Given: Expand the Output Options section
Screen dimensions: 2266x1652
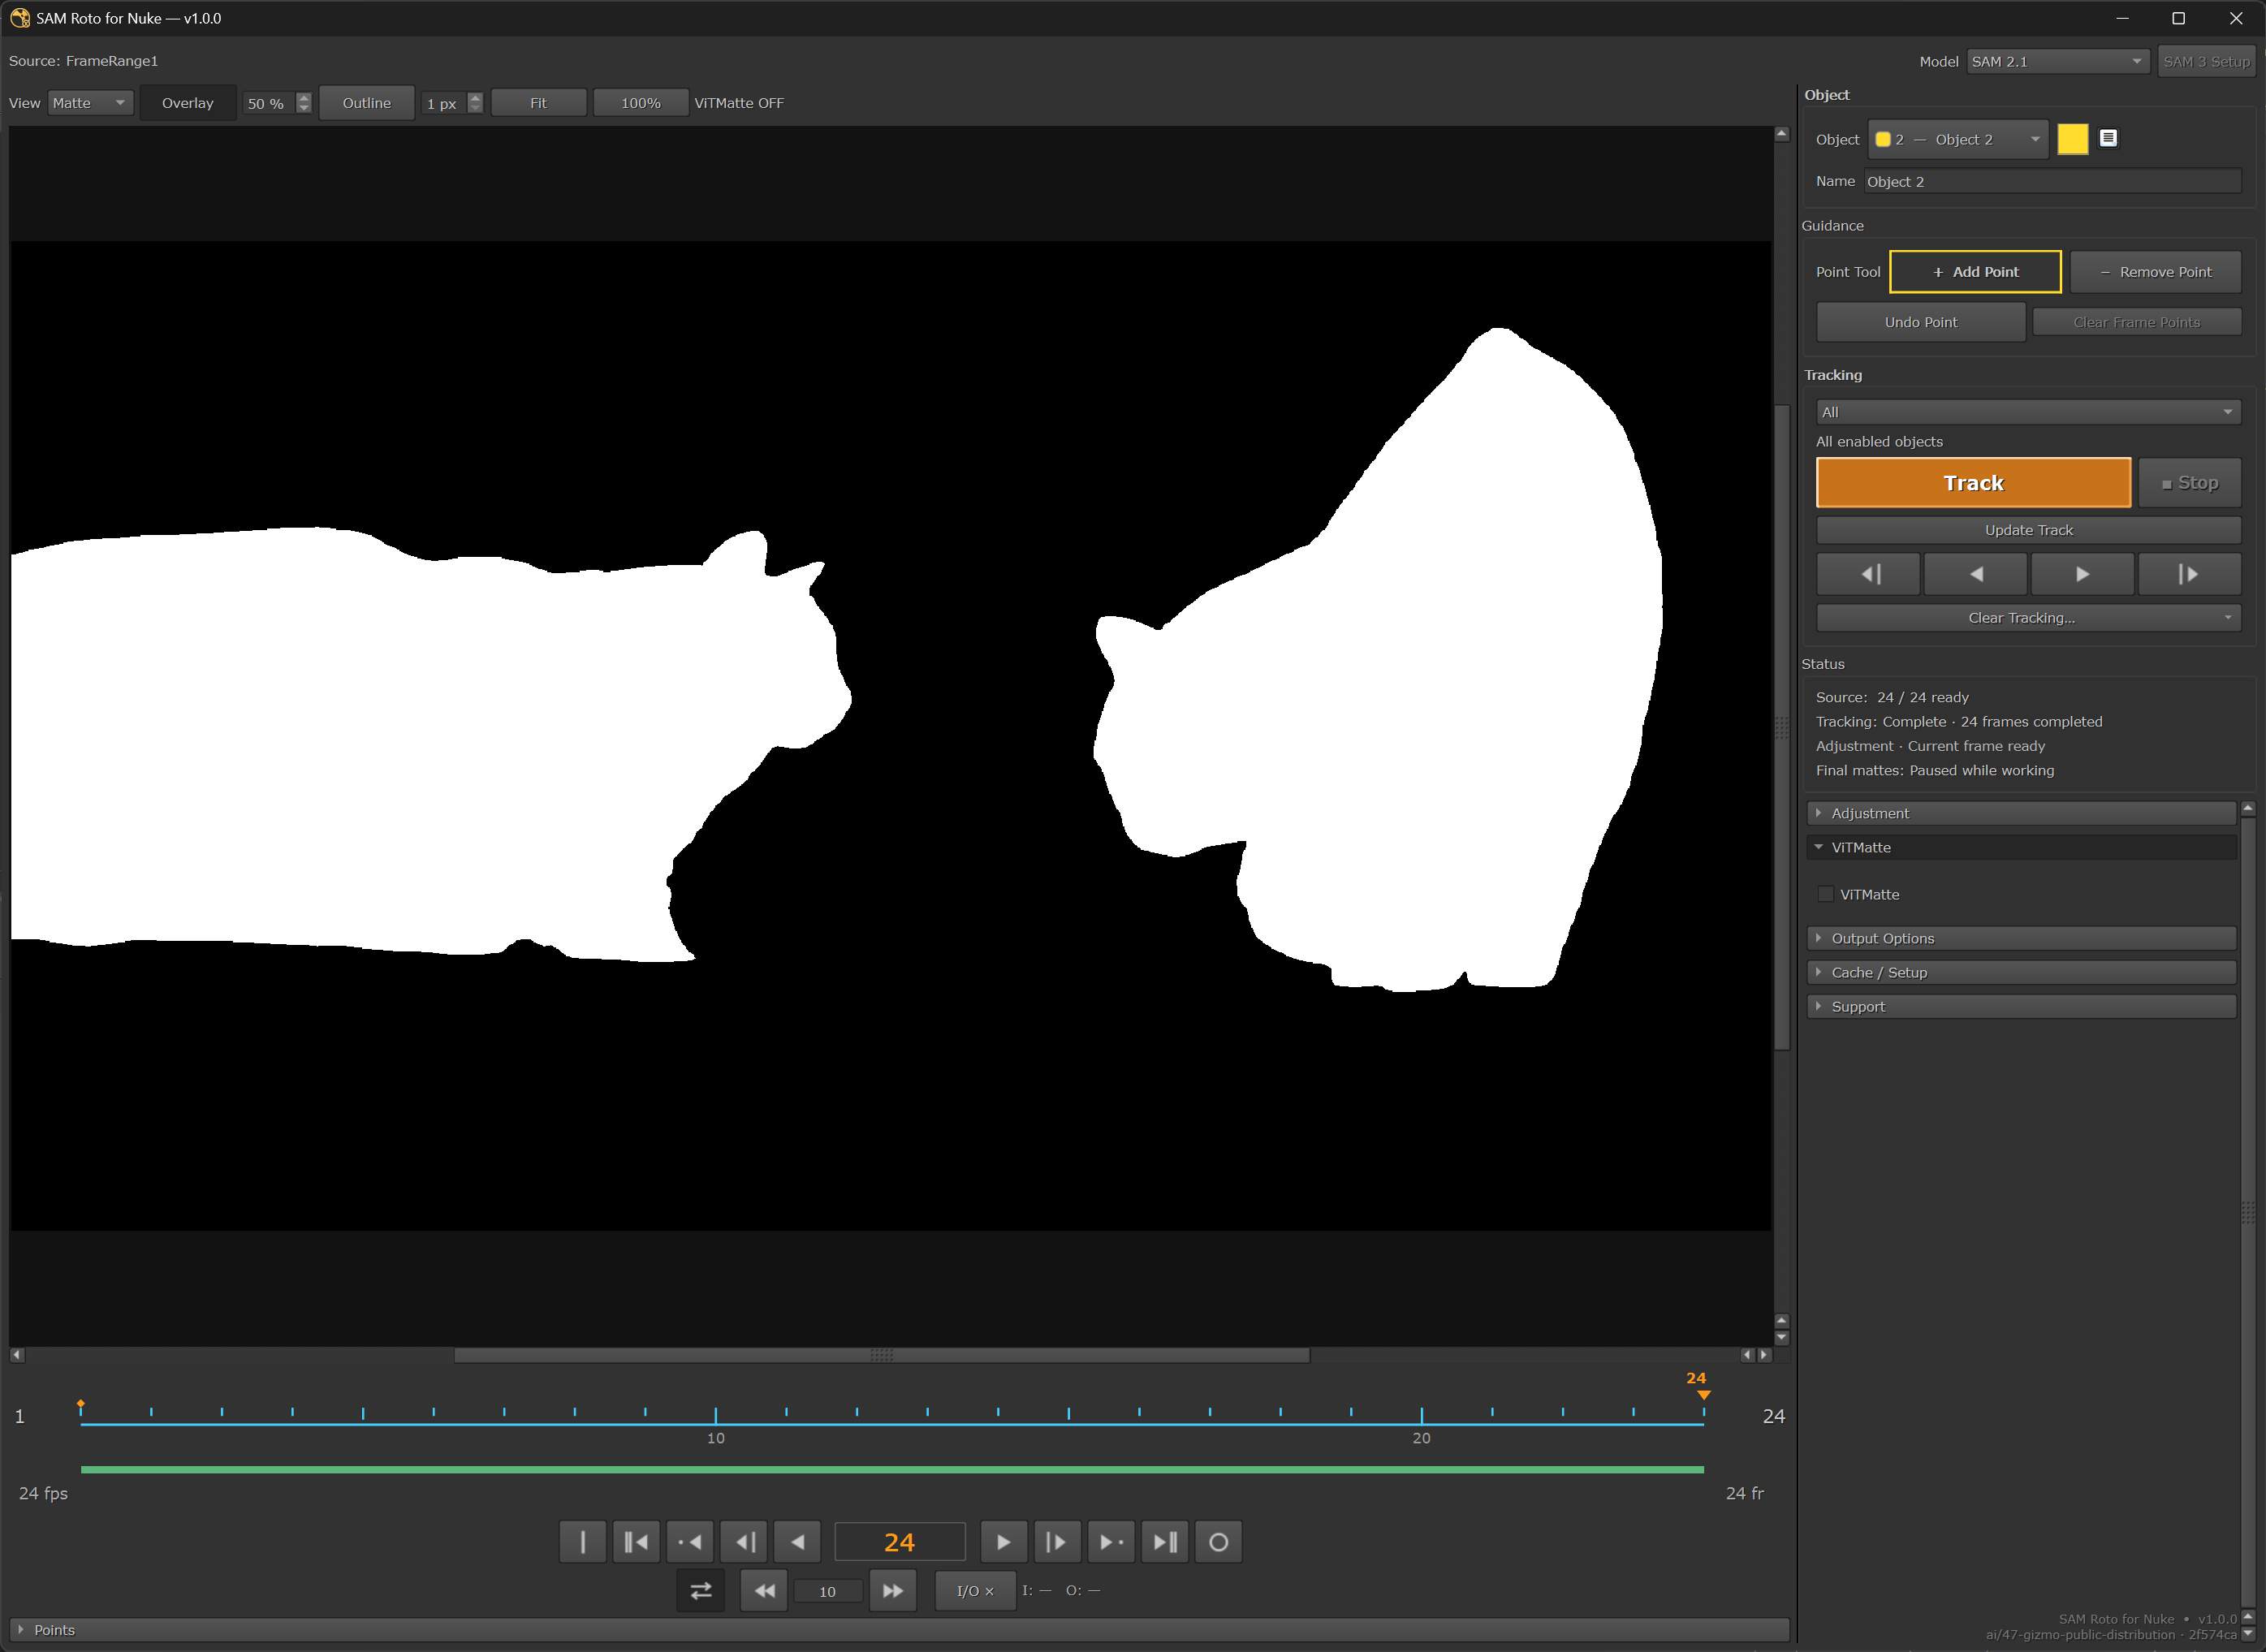Looking at the screenshot, I should 2022,938.
